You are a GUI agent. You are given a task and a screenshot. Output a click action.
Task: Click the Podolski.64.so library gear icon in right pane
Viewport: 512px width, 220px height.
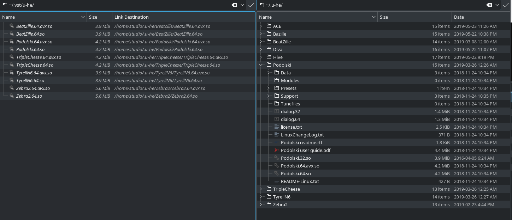277,173
